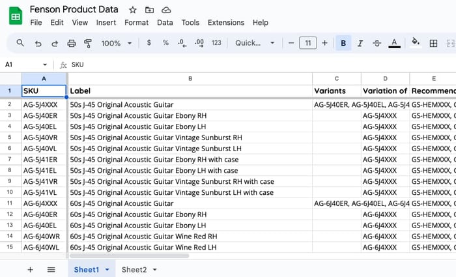
Task: Click the Name box showing A1
Action: tap(23, 65)
